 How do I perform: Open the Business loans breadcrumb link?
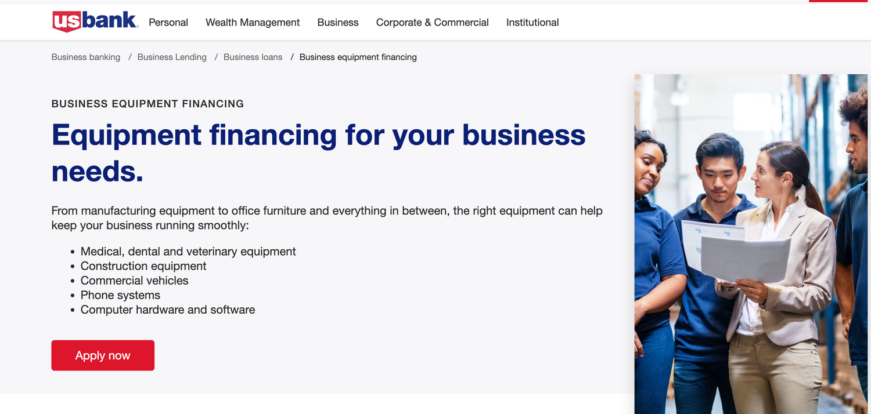(253, 57)
